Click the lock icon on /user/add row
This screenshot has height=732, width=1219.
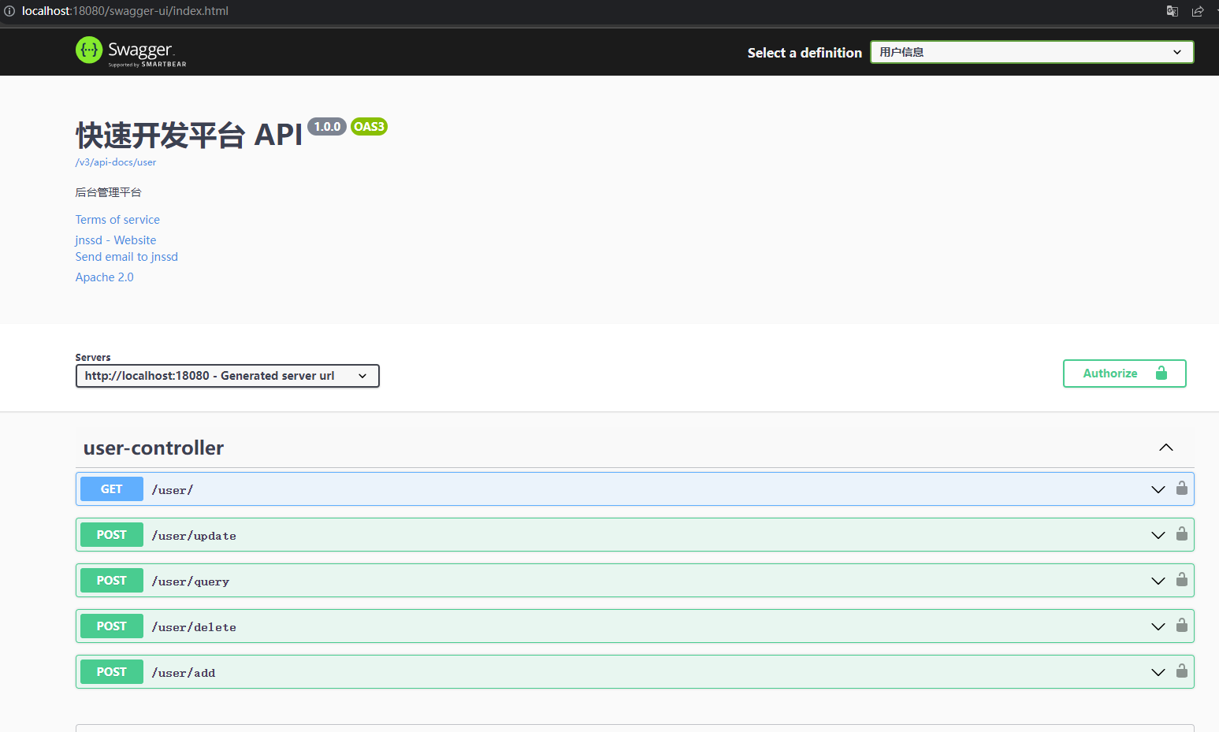point(1181,671)
